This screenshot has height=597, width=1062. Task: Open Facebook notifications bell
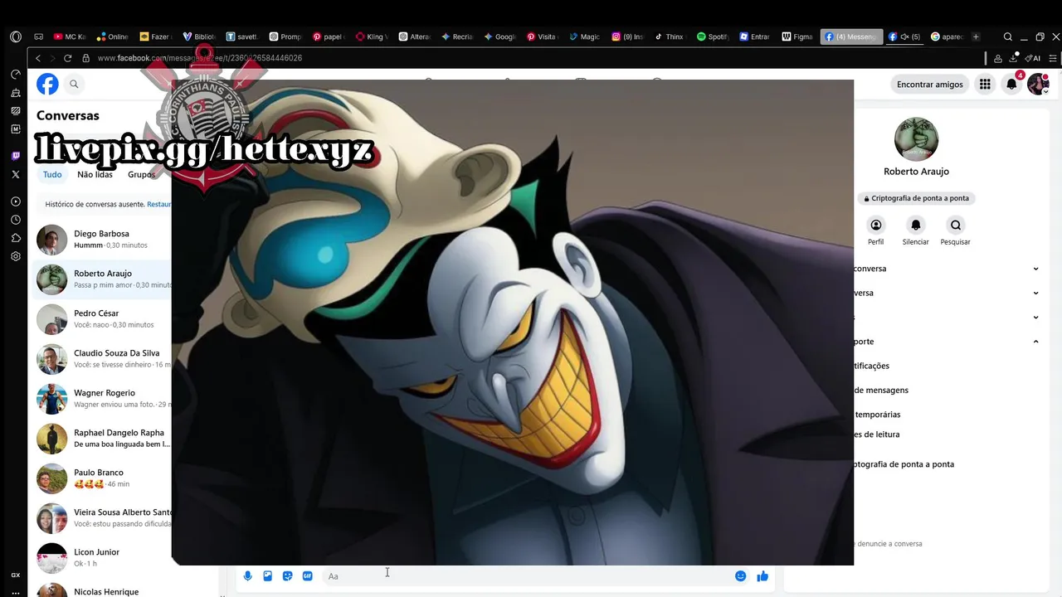click(1011, 84)
